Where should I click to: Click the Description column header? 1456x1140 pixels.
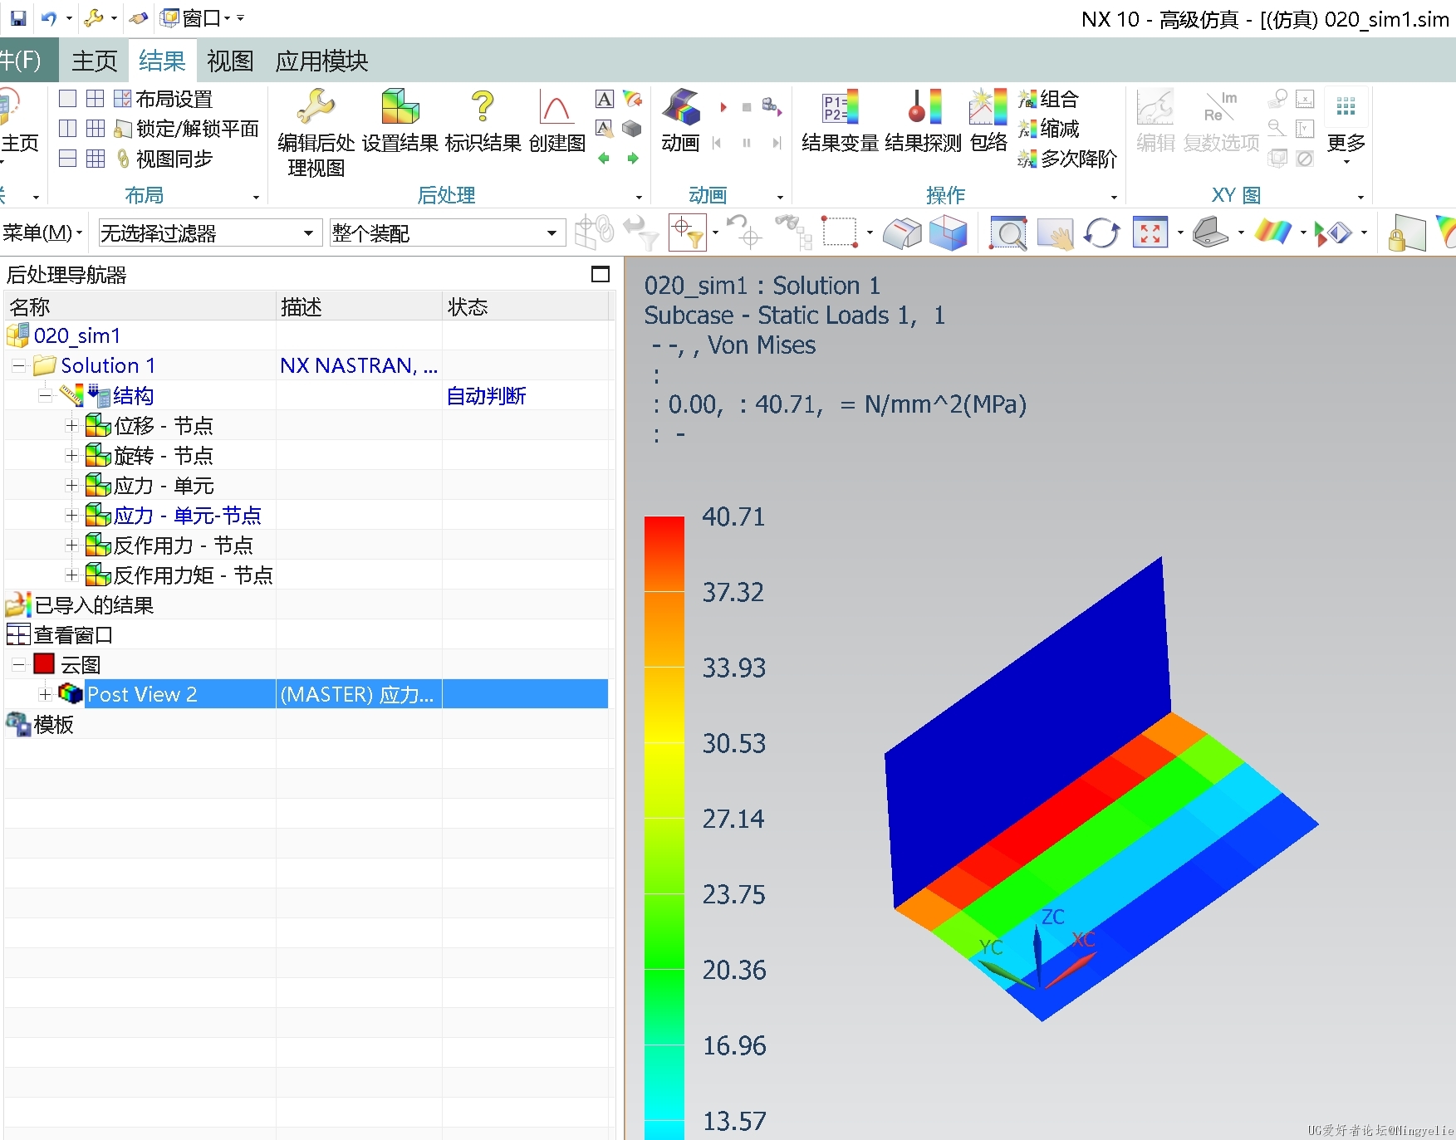pyautogui.click(x=359, y=307)
